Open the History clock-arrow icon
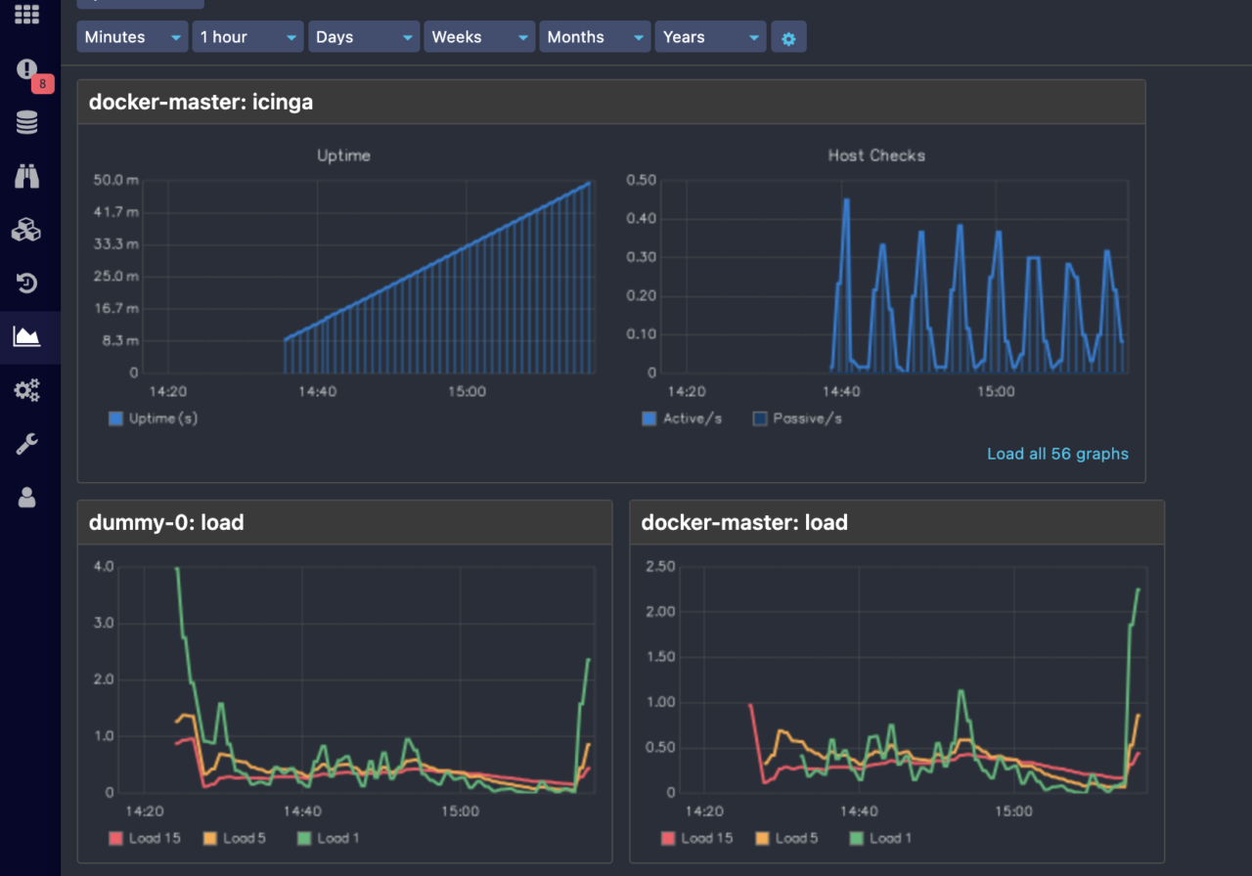1252x876 pixels. pyautogui.click(x=27, y=284)
